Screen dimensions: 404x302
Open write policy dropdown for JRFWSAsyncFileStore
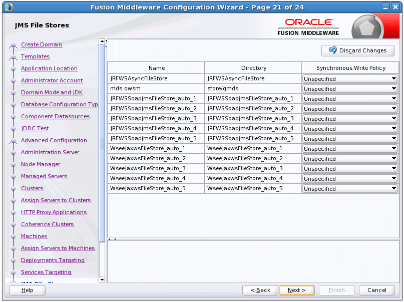(350, 79)
